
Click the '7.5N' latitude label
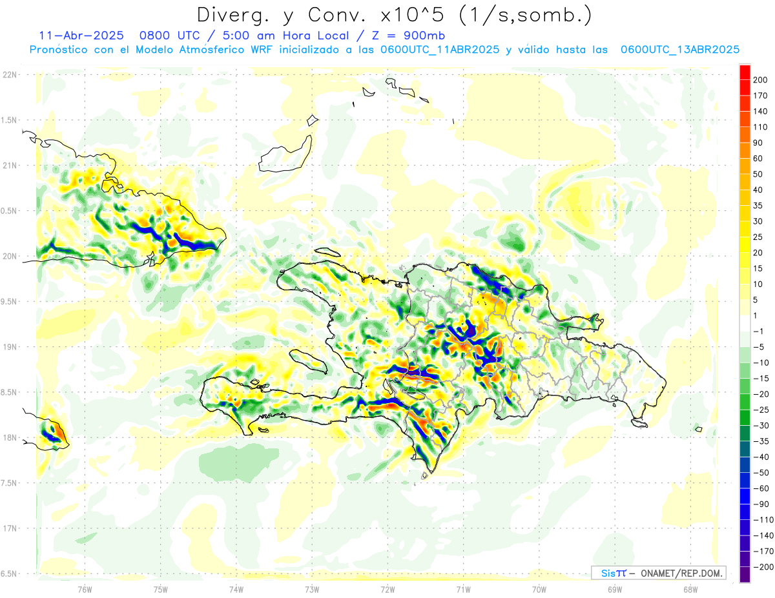coord(10,483)
